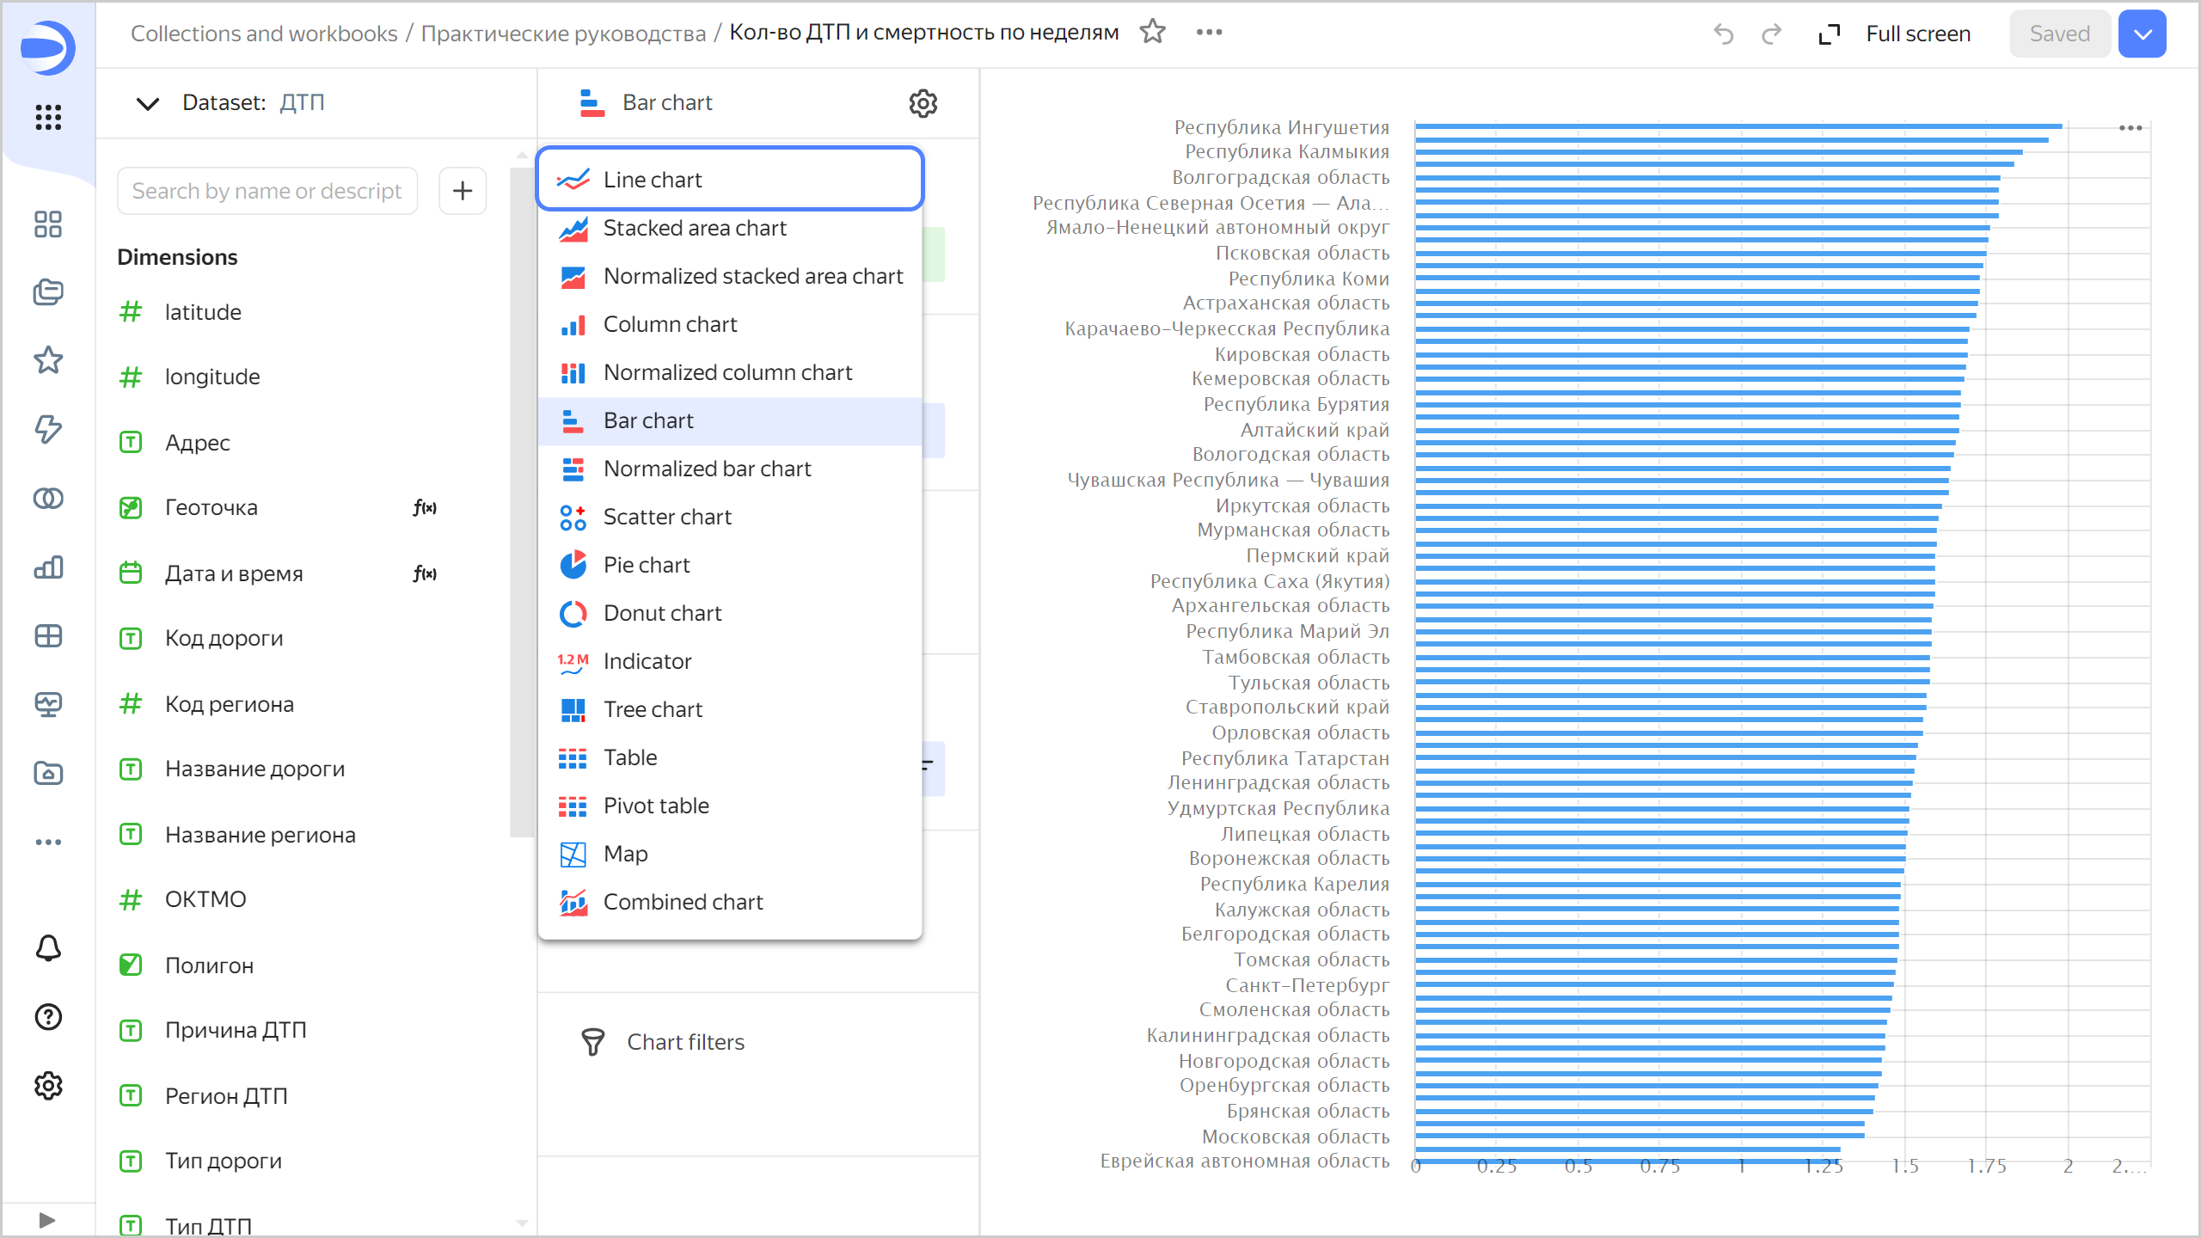The height and width of the screenshot is (1238, 2201).
Task: Click the undo arrow icon
Action: click(1723, 34)
